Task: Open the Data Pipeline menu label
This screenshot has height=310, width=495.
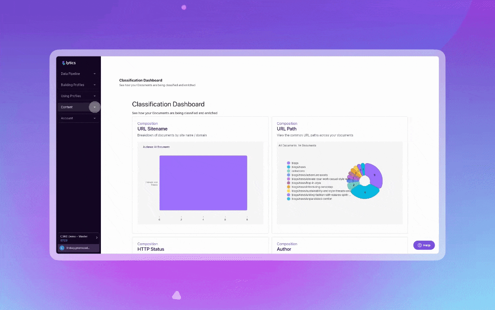Action: [70, 74]
